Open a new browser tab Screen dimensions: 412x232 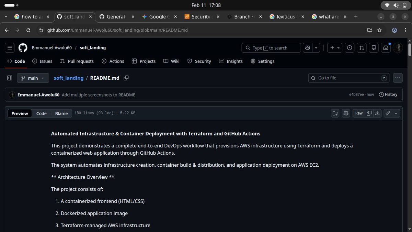(x=356, y=16)
